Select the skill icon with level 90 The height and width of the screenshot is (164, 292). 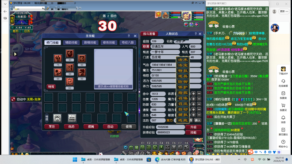pyautogui.click(x=70, y=54)
